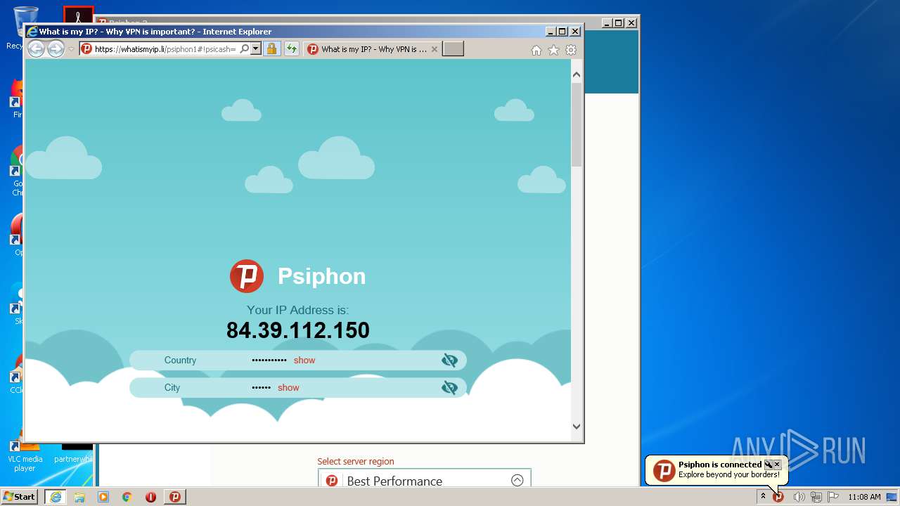Click the Psiphon taskbar button

click(175, 497)
